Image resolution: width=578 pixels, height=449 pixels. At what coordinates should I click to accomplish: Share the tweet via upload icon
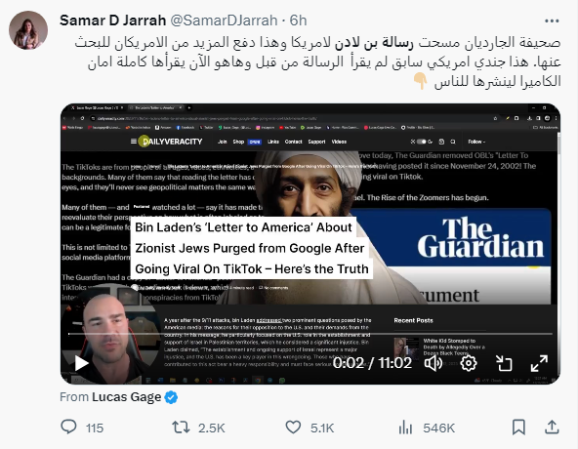click(552, 427)
